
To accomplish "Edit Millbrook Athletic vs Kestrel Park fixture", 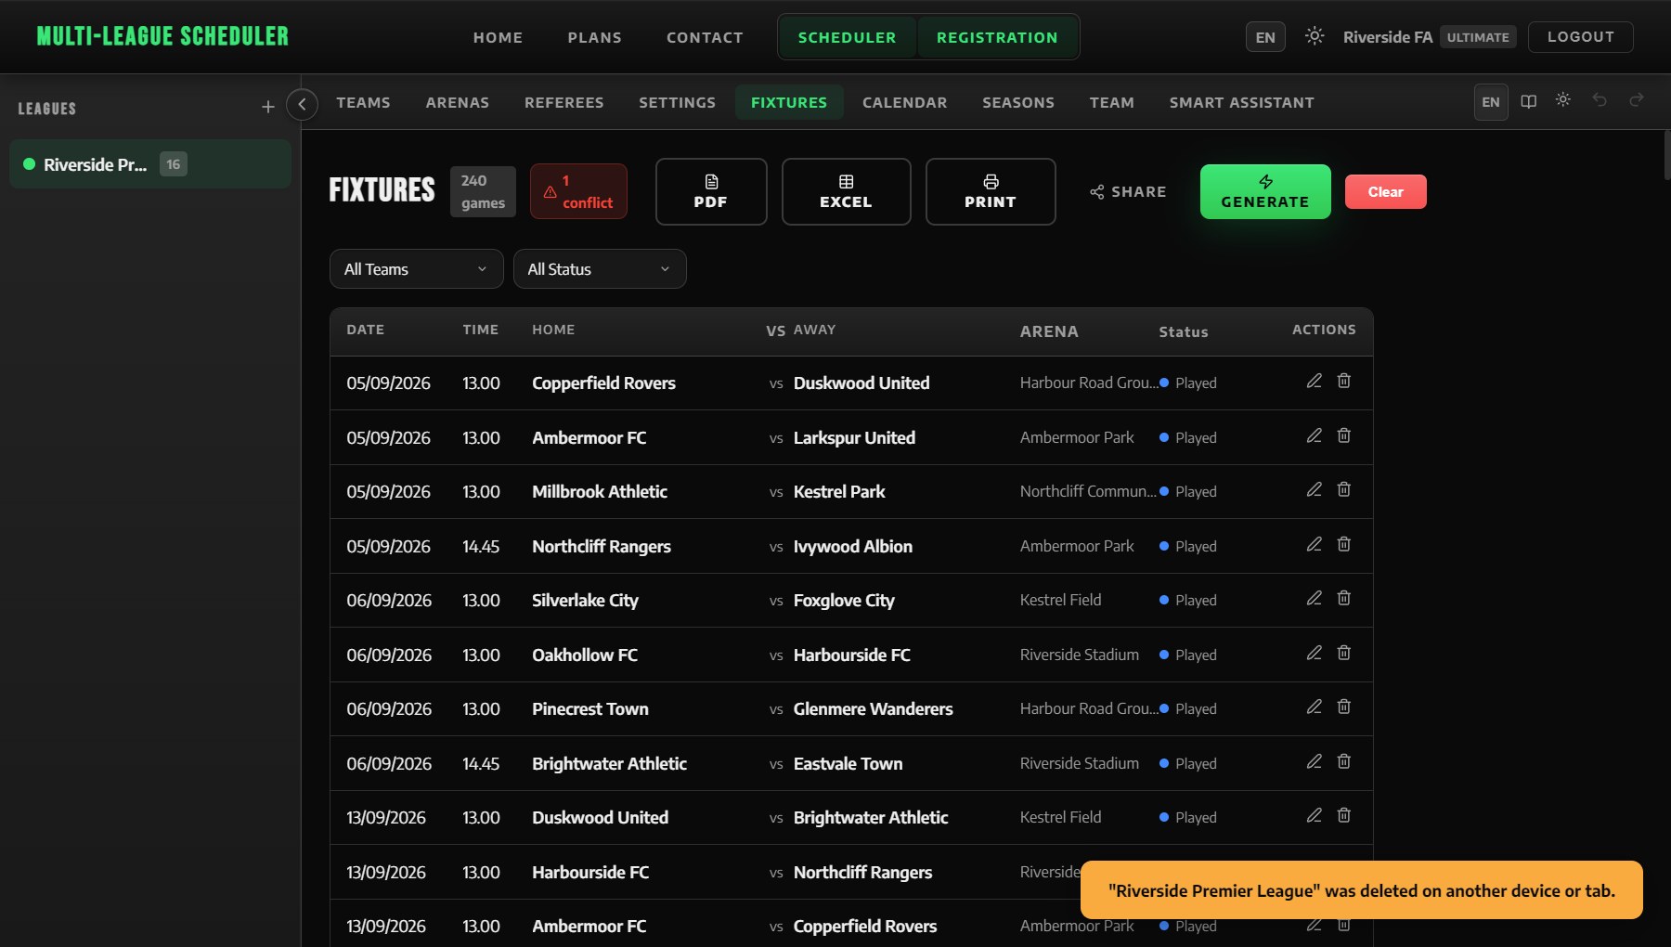I will pyautogui.click(x=1315, y=489).
